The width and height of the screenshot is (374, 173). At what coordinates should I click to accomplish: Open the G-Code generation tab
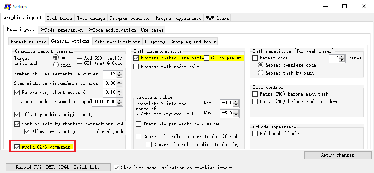click(x=61, y=30)
